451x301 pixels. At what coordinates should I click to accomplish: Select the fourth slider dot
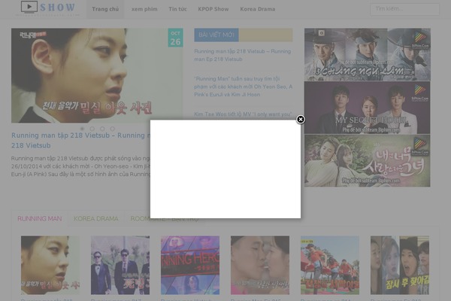(113, 129)
